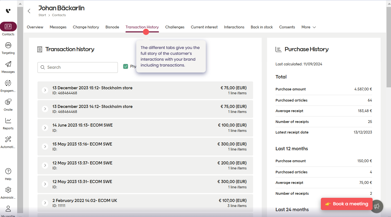The width and height of the screenshot is (391, 217).
Task: Open the Reports chart icon
Action: [8, 121]
